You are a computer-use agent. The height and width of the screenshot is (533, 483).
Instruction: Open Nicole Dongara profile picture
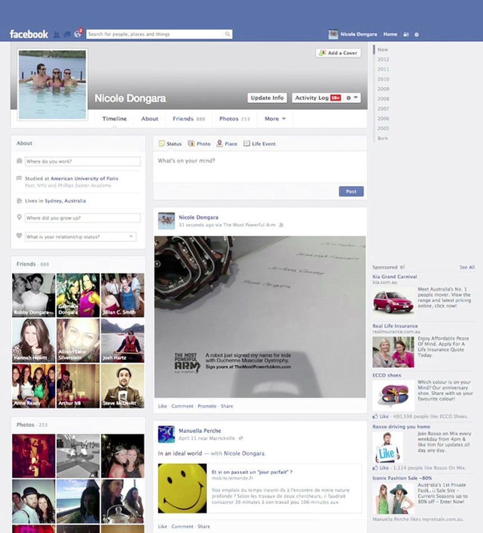[52, 85]
